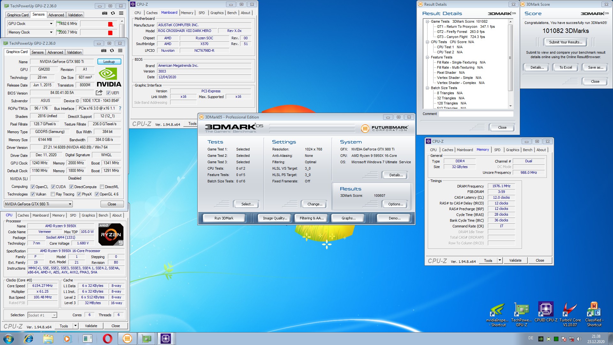Switch to GPU-Z taskbar icon
This screenshot has height=345, width=613.
pos(147,339)
